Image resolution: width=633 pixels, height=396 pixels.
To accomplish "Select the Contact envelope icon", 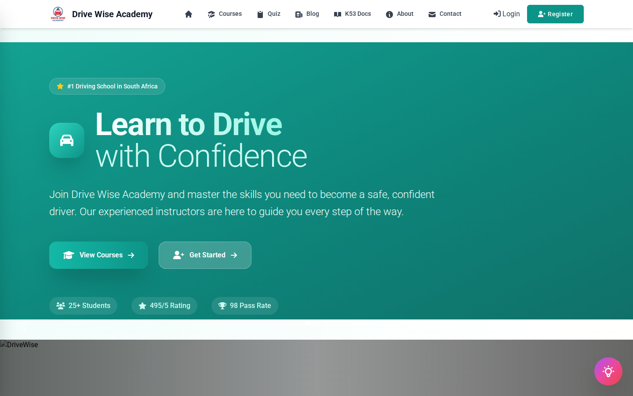I will (432, 14).
